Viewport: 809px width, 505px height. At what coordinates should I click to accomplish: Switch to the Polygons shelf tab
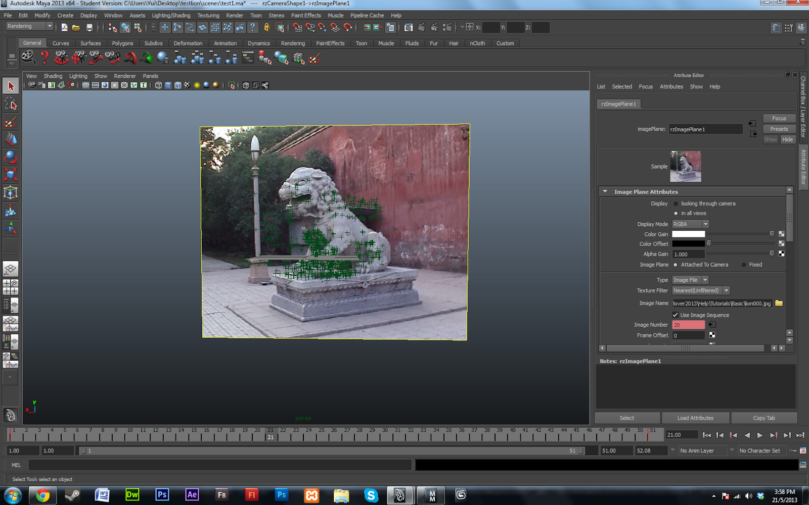click(x=122, y=43)
